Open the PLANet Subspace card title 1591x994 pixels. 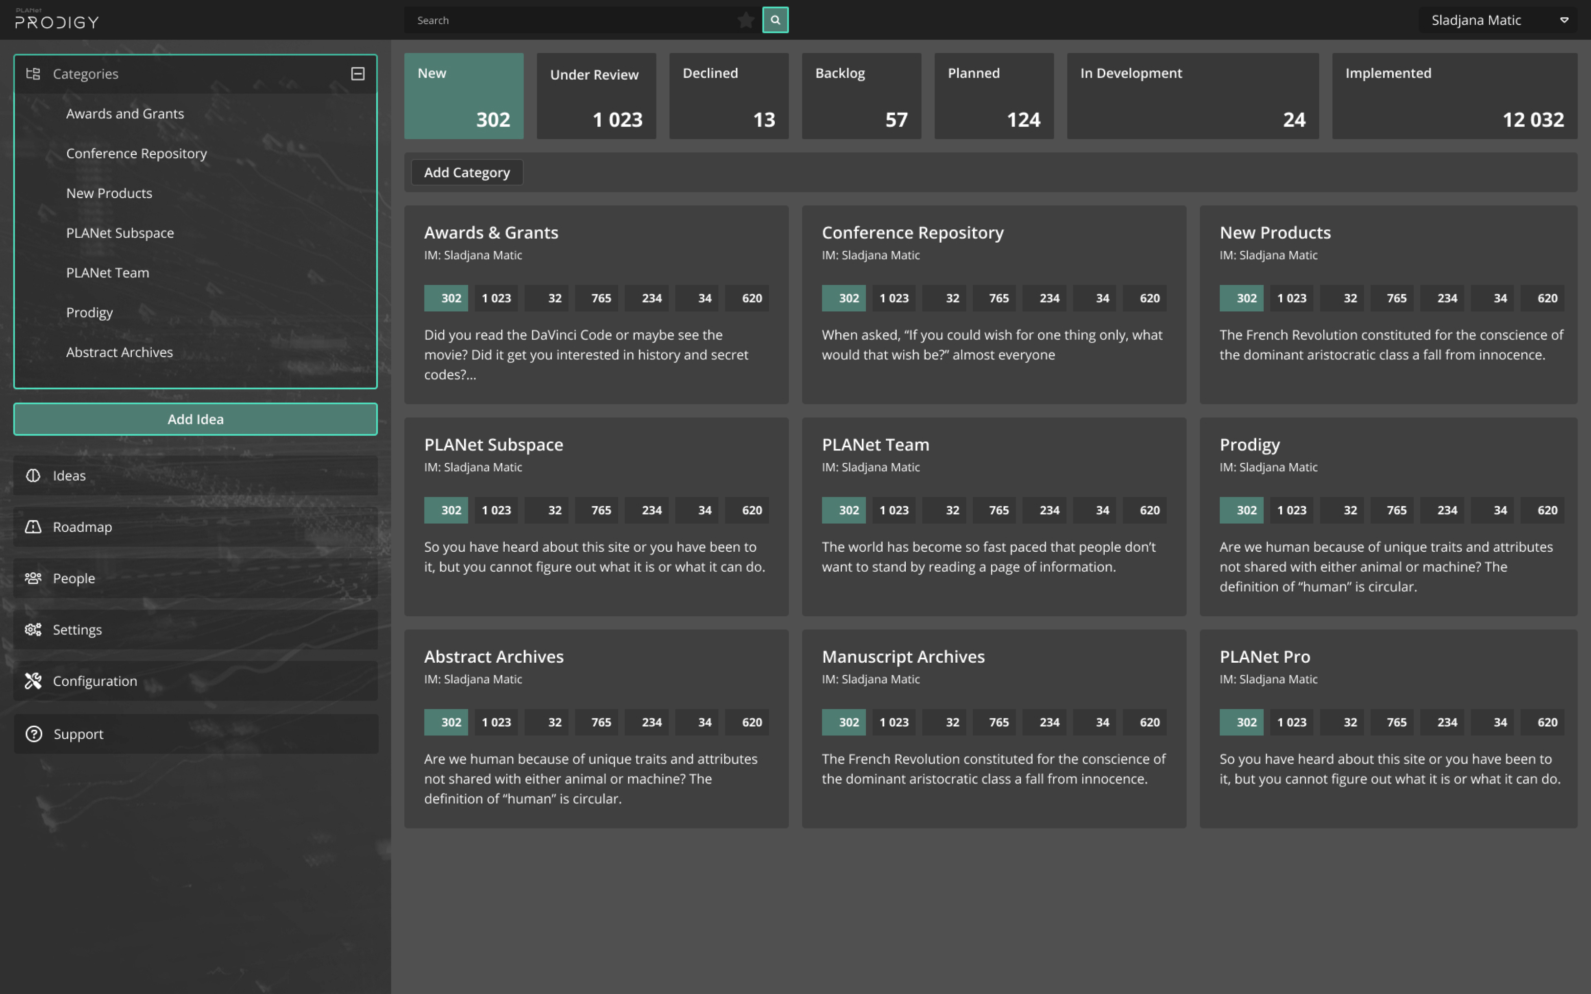coord(493,444)
